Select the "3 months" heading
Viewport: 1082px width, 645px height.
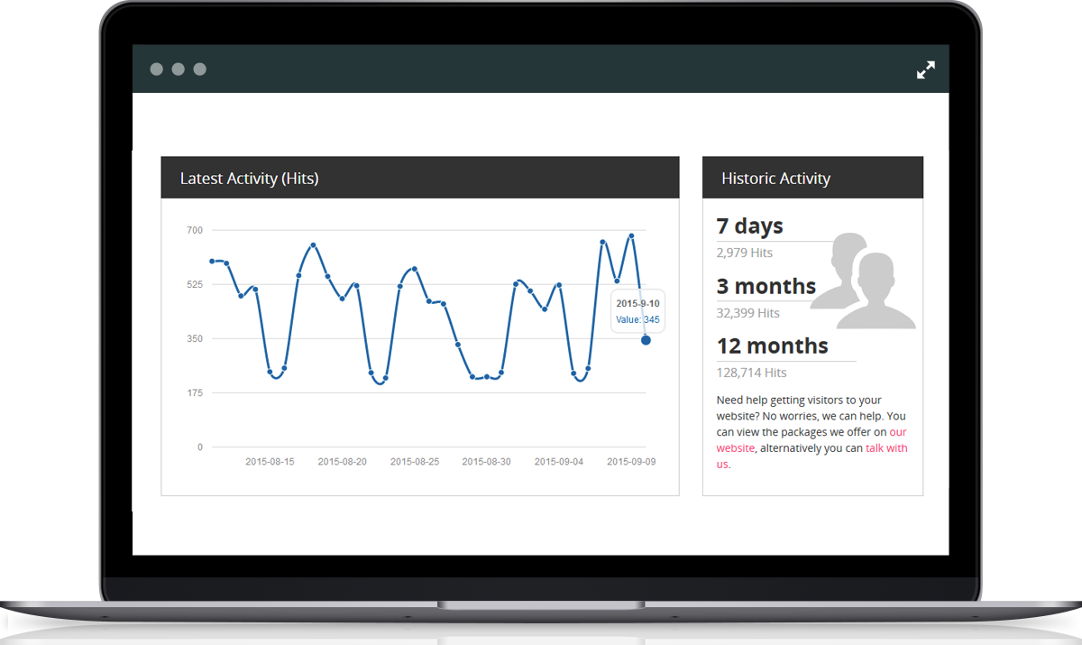(766, 286)
